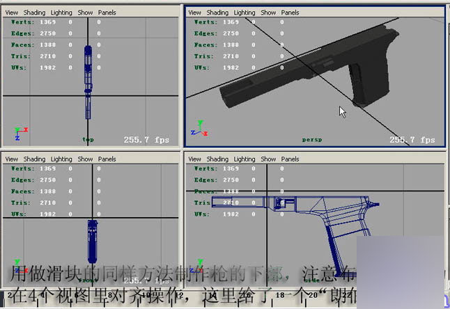Open View menu in side viewport

coord(195,159)
